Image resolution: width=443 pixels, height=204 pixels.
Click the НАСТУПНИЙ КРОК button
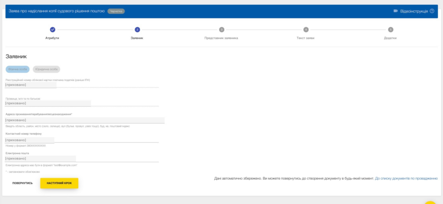pos(59,183)
